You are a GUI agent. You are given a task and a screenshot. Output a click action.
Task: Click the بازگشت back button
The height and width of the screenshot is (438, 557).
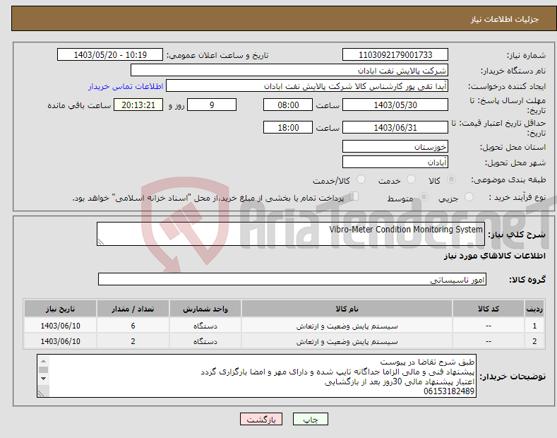point(261,420)
